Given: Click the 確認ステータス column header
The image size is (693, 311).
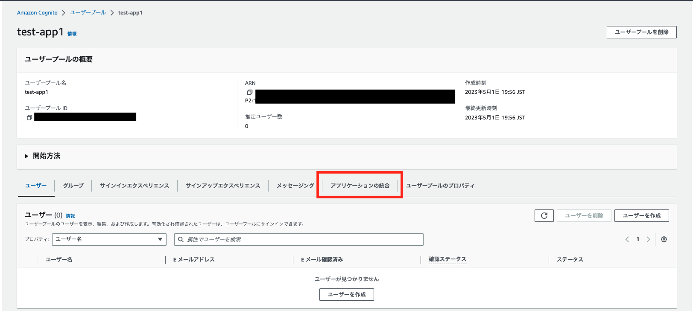Looking at the screenshot, I should tap(447, 259).
